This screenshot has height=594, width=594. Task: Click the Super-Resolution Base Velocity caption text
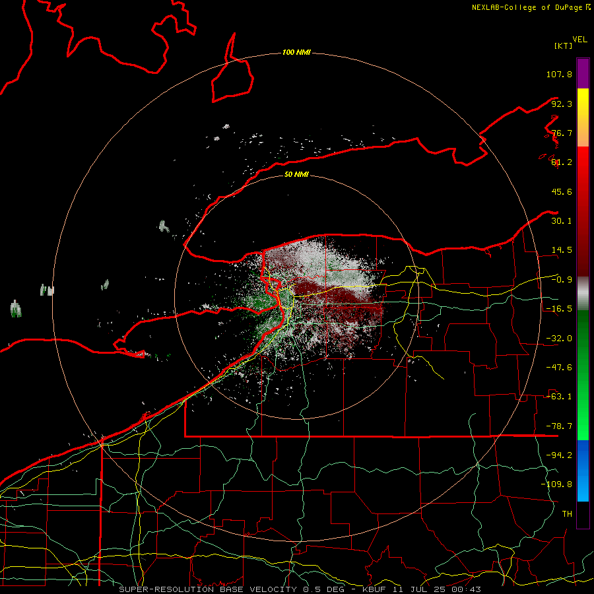tap(300, 589)
